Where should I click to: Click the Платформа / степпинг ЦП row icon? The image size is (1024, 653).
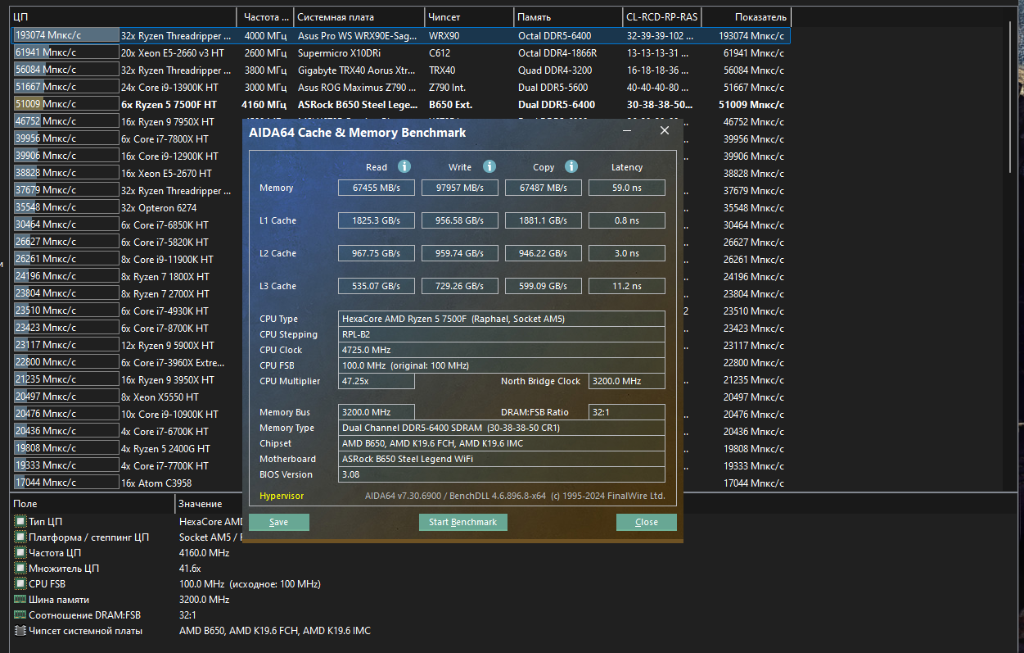(x=20, y=537)
